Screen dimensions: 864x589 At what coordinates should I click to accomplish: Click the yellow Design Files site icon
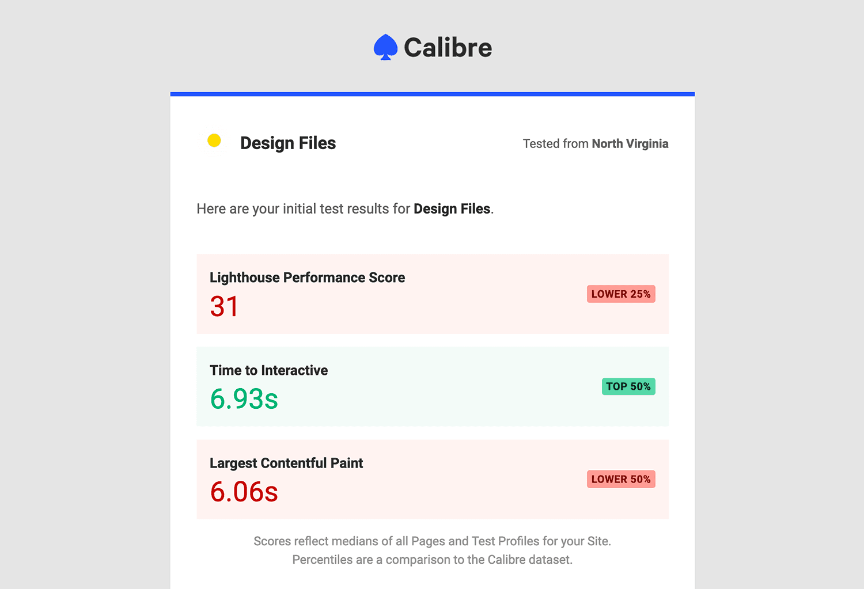click(214, 140)
